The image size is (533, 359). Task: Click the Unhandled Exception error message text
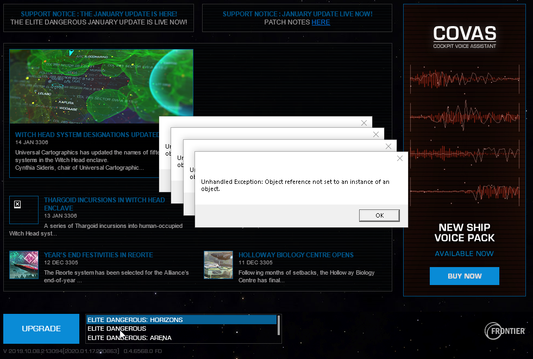[x=295, y=185]
